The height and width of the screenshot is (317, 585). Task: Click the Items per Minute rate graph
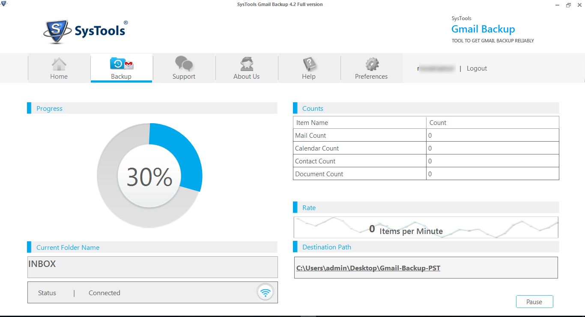pyautogui.click(x=426, y=227)
